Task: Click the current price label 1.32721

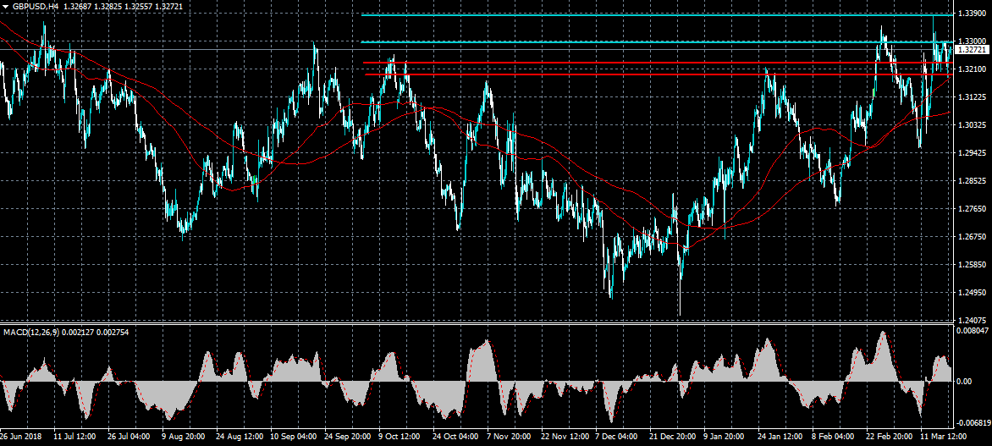Action: click(x=972, y=51)
